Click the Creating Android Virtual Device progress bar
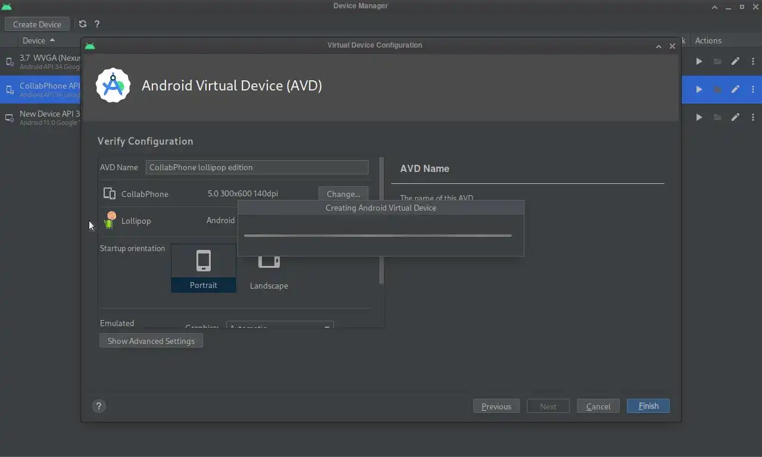 point(377,236)
